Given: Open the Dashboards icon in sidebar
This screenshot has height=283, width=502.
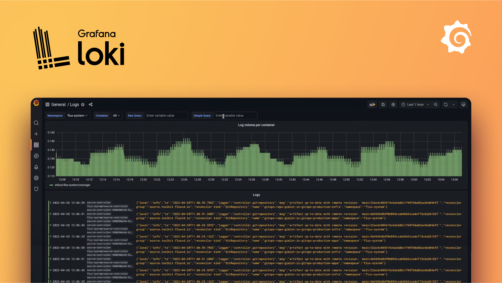Looking at the screenshot, I should point(36,145).
